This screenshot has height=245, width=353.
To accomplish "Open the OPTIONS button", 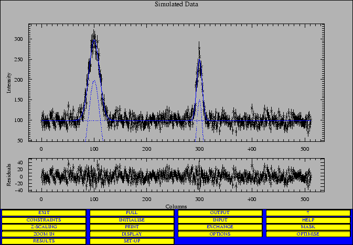I will tap(220, 234).
